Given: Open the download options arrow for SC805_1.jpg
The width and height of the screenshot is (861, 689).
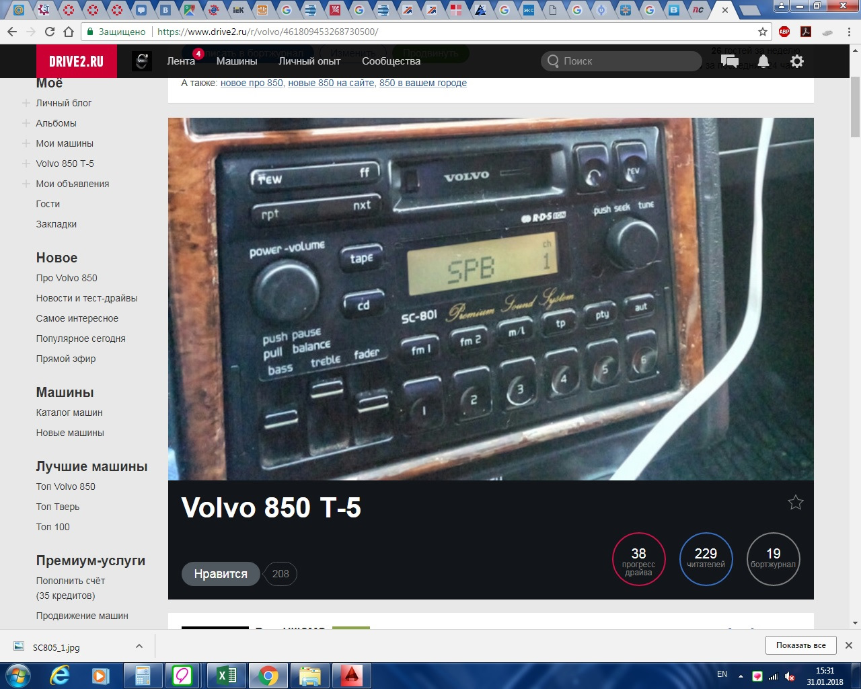Looking at the screenshot, I should click(x=139, y=646).
